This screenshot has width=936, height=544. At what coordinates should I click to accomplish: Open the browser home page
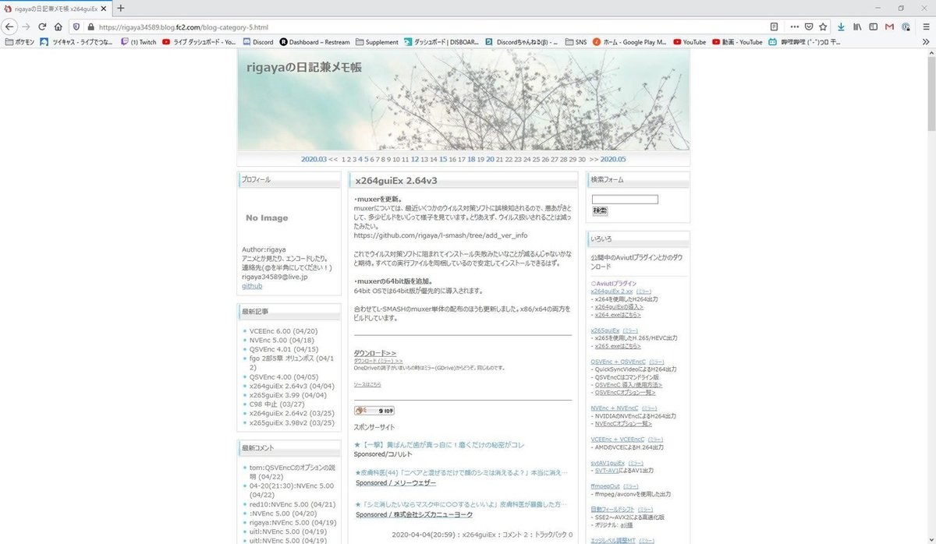point(58,26)
